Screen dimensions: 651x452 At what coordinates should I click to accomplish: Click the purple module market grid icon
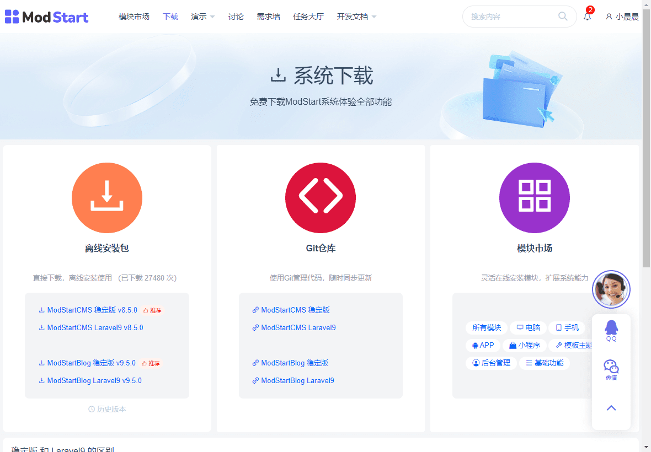pyautogui.click(x=534, y=198)
